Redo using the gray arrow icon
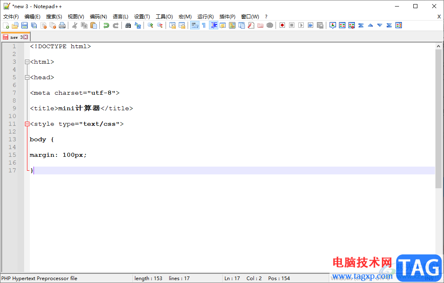444x283 pixels. pos(116,25)
